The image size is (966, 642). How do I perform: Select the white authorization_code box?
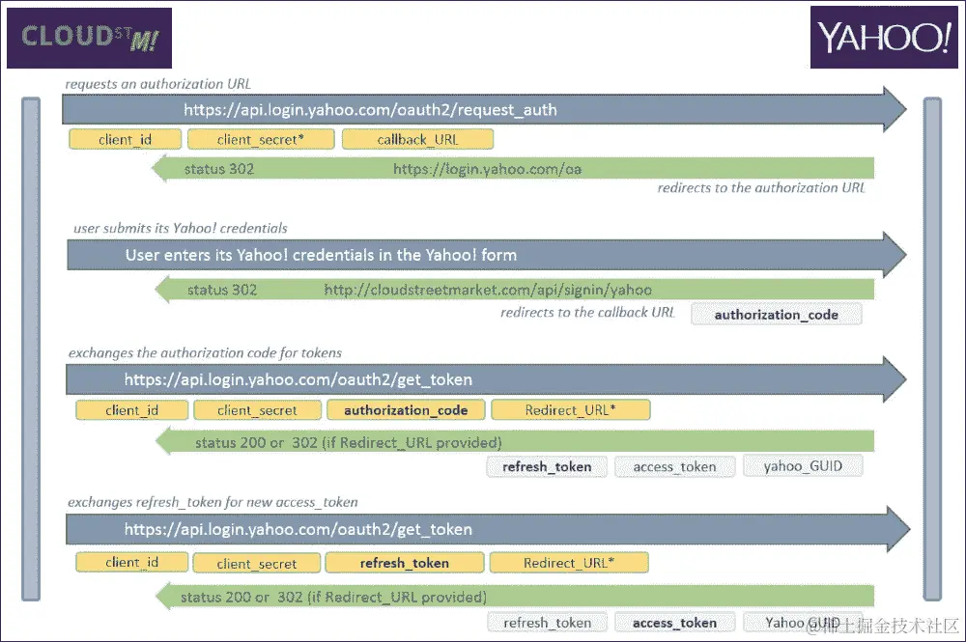pos(777,315)
